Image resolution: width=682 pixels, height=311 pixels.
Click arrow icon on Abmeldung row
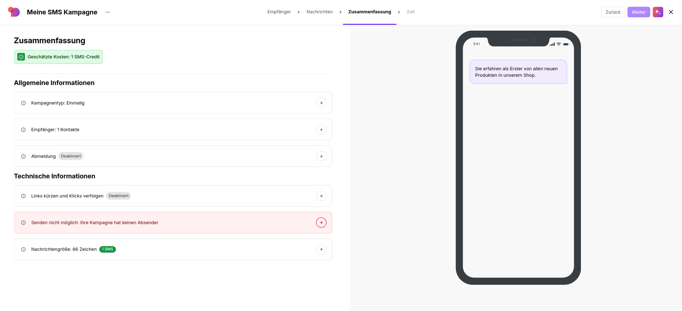321,156
